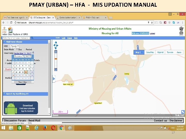
Task: Reload the page using browser refresh icon
Action: pyautogui.click(x=11, y=22)
